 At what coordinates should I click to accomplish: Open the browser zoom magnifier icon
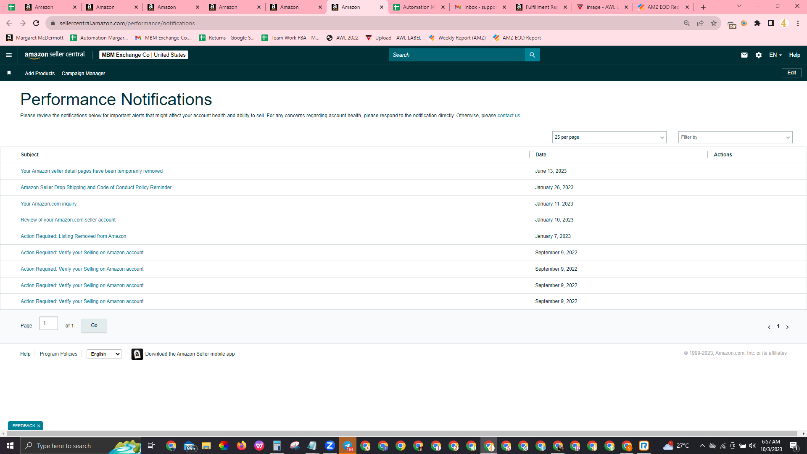687,23
